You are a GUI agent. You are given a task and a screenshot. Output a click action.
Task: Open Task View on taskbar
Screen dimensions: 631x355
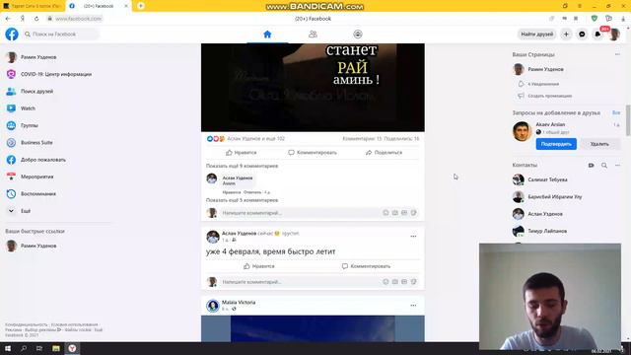click(39, 348)
